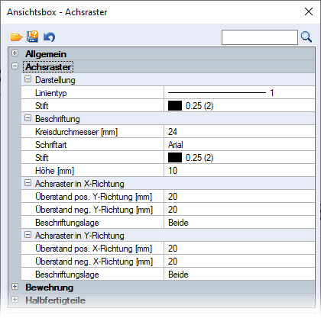Expand the Halbfertigteile section

tap(15, 300)
